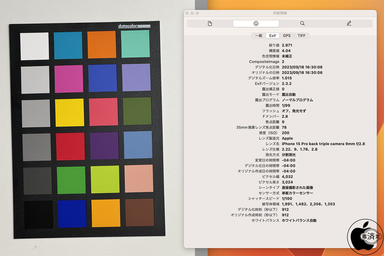Open the annotations pencil pane
The width and height of the screenshot is (384, 256).
tap(349, 23)
